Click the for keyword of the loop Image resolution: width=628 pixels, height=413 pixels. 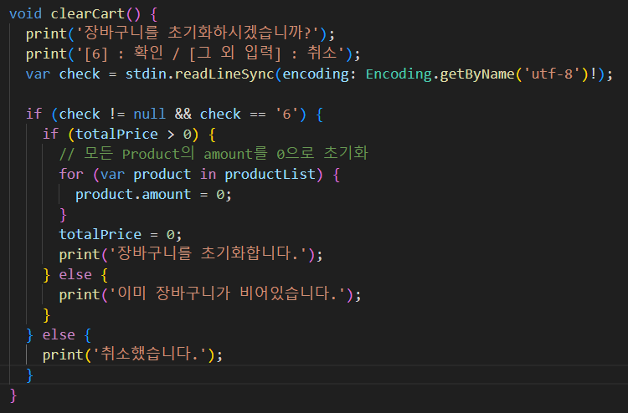[71, 175]
